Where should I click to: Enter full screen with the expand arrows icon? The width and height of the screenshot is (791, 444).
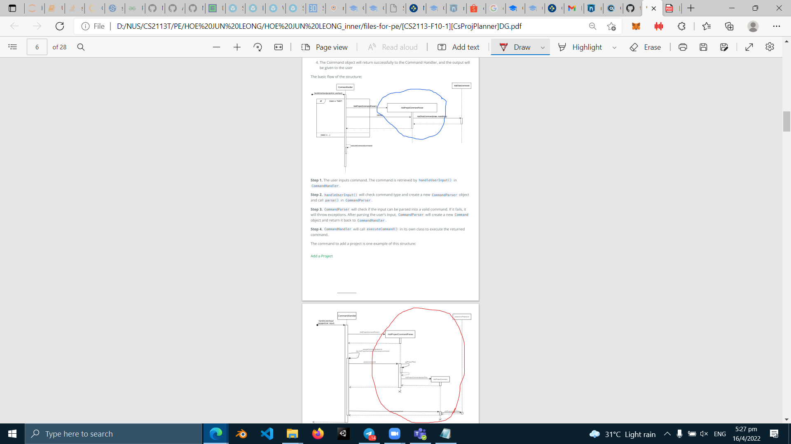[749, 47]
